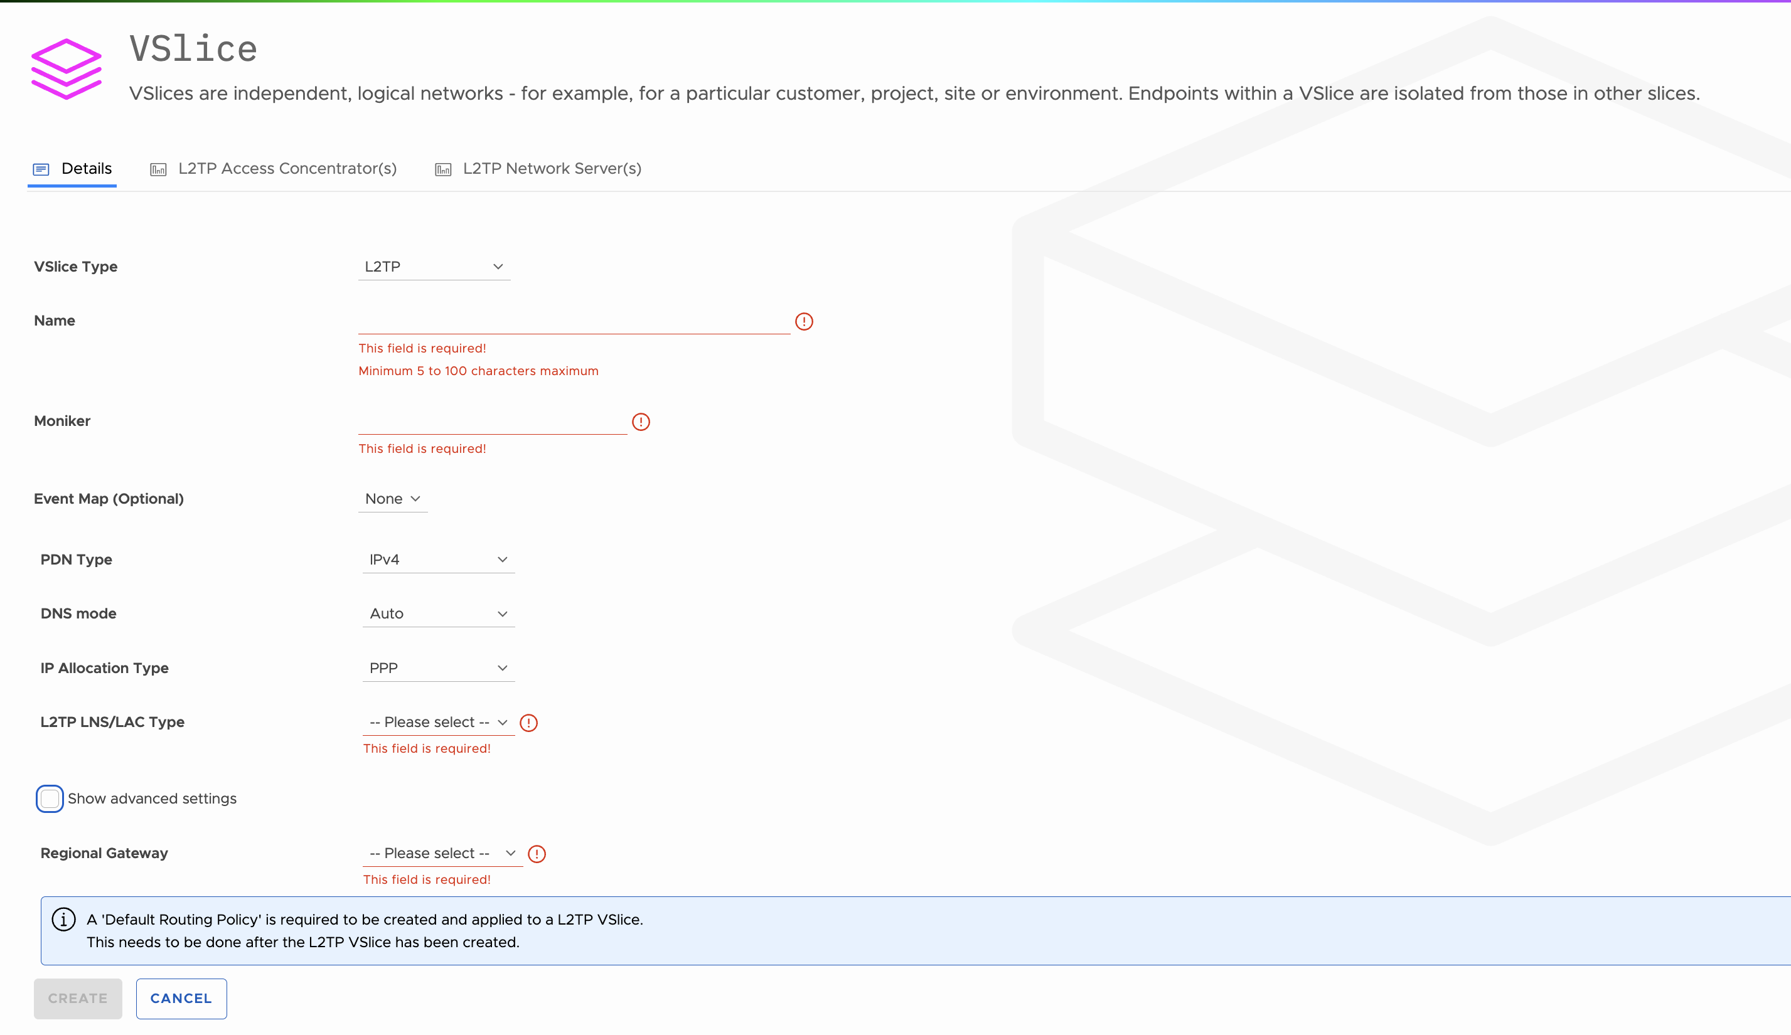Click the info icon in routing policy notice

coord(64,919)
